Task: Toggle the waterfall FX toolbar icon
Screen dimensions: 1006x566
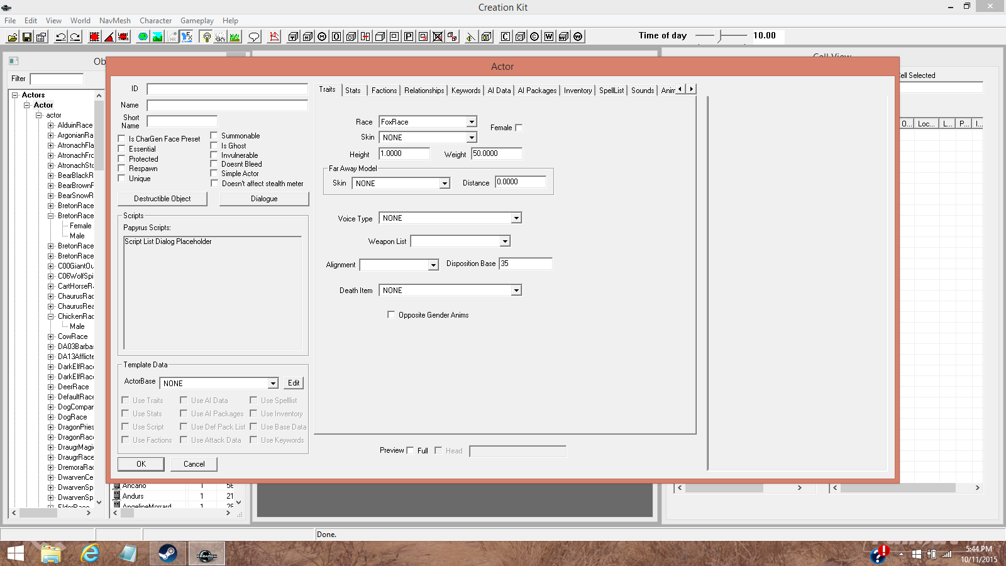Action: 187,36
